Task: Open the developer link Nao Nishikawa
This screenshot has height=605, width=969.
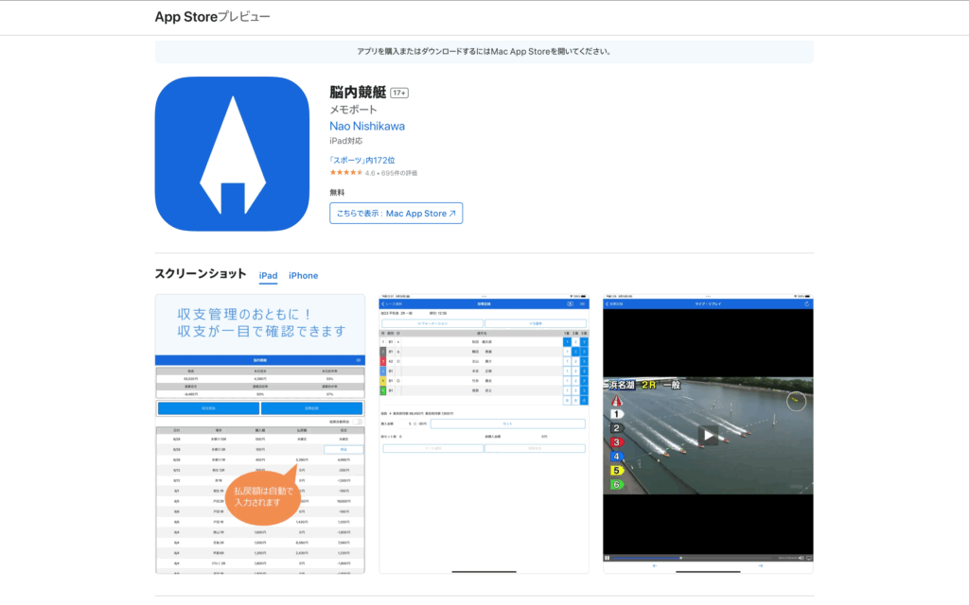Action: coord(367,126)
